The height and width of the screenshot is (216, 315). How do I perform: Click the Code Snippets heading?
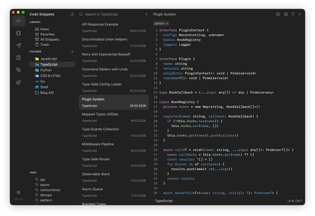pyautogui.click(x=42, y=14)
